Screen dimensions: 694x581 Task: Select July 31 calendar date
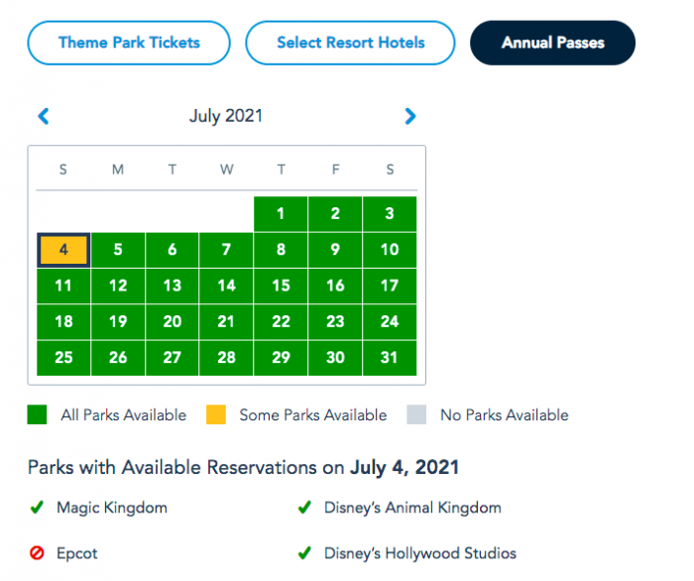(390, 357)
